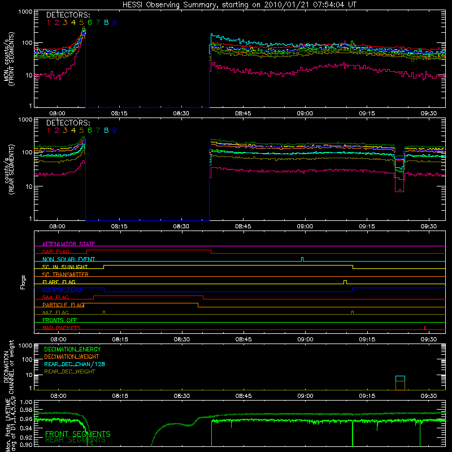Click the 08:45 tick label under the front segments plot
Image resolution: width=452 pixels, height=452 pixels.
click(x=243, y=114)
